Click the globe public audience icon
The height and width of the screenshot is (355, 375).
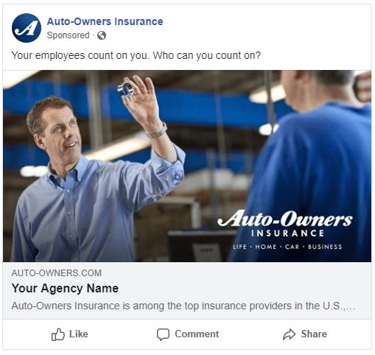click(102, 35)
